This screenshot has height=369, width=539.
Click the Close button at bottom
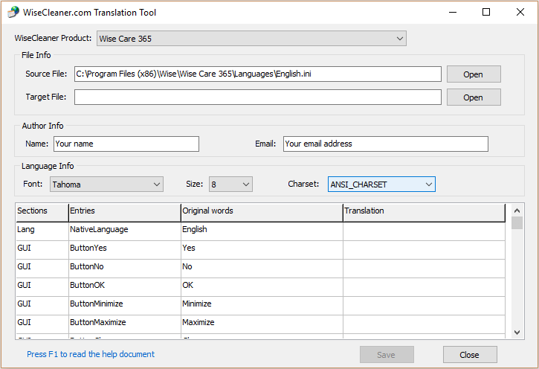tap(470, 355)
